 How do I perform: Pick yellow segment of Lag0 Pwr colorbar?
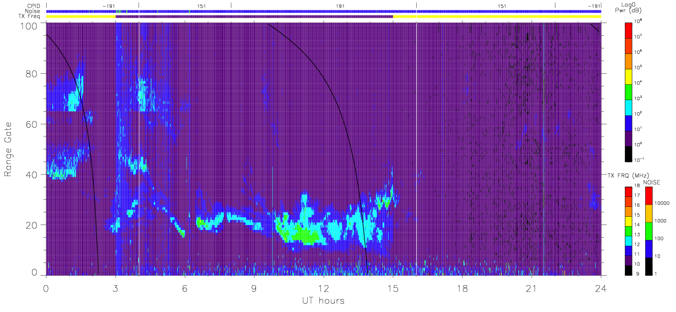pyautogui.click(x=628, y=76)
